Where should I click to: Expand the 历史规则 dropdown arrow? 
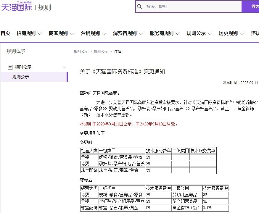(x=242, y=34)
